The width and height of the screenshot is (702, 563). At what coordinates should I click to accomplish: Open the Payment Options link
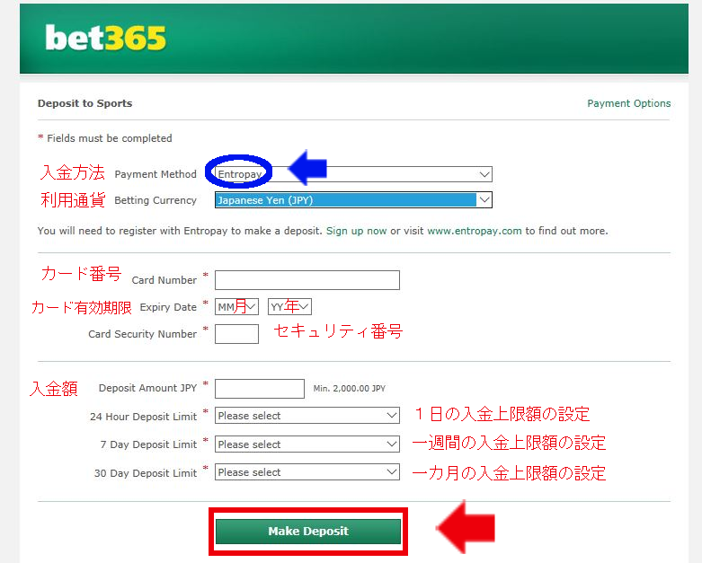coord(628,103)
